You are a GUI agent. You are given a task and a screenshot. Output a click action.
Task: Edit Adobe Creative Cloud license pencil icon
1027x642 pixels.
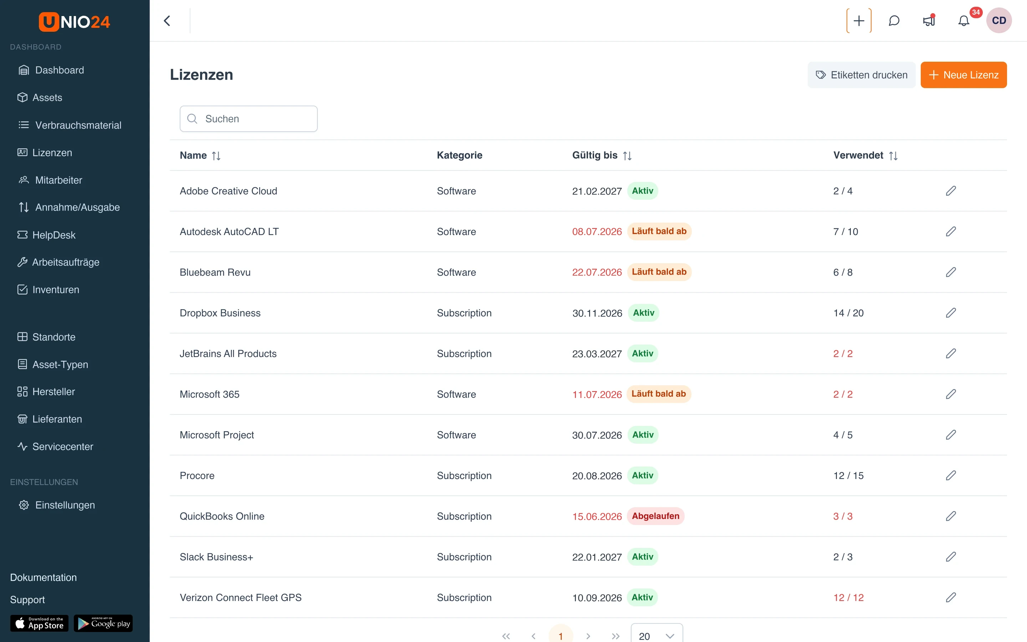coord(951,191)
